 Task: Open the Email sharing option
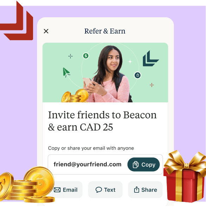click(x=65, y=190)
